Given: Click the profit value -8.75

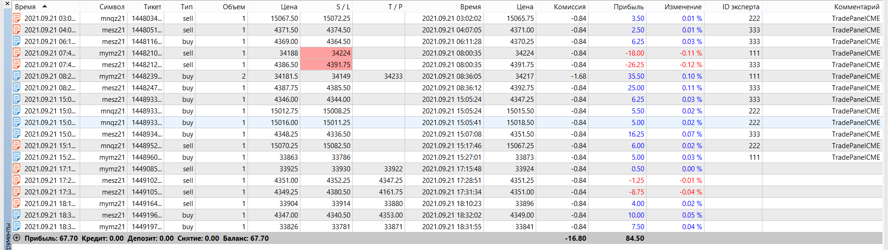Looking at the screenshot, I should point(636,192).
